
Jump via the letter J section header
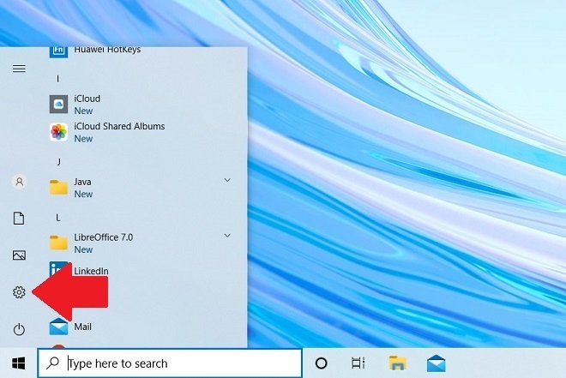click(58, 162)
